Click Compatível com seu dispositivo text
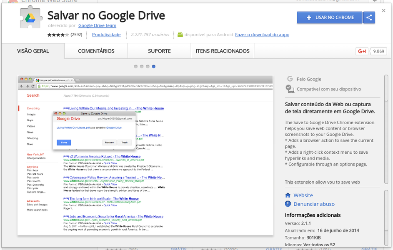Image resolution: width=393 pixels, height=250 pixels. click(x=329, y=89)
